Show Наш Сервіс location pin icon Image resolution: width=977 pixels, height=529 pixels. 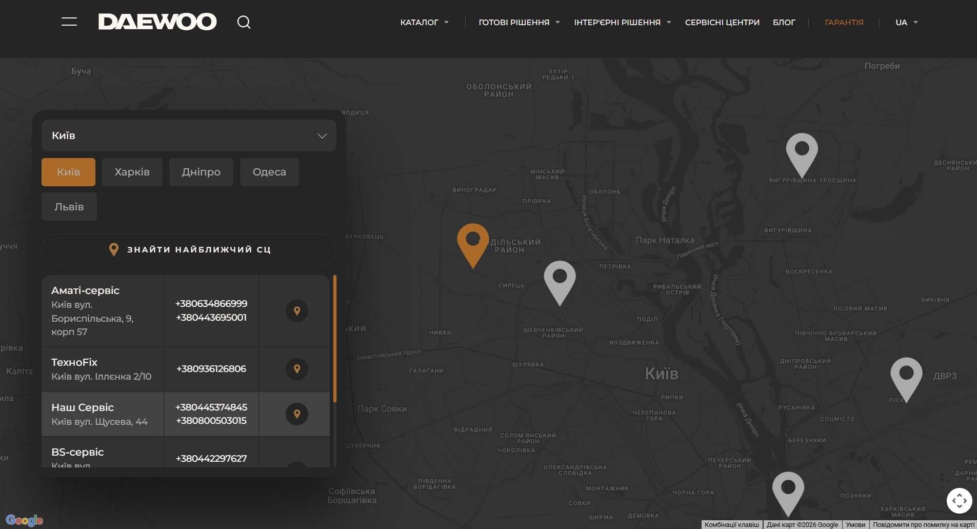[297, 414]
